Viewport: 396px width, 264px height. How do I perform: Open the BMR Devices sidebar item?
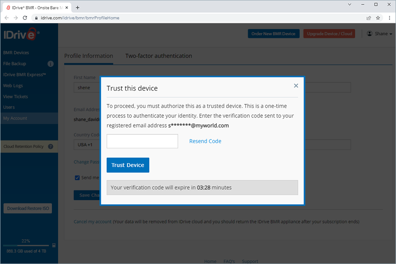(16, 52)
